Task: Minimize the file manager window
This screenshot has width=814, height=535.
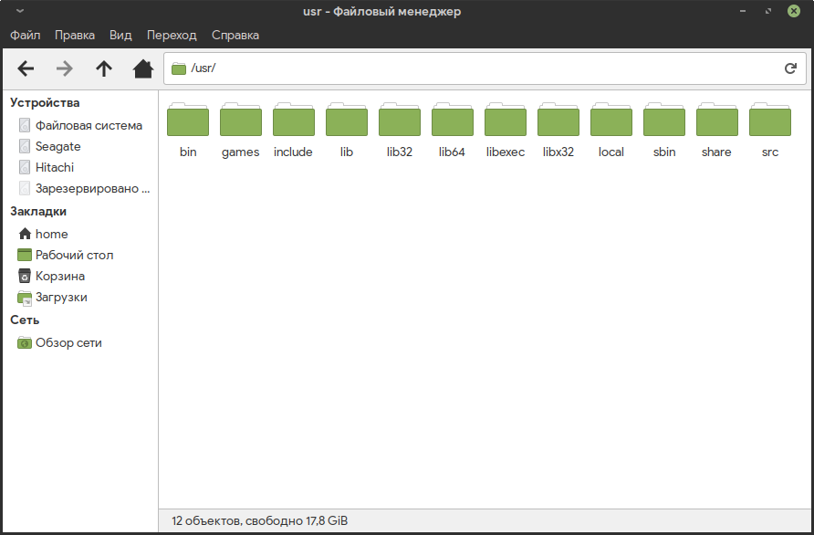Action: click(x=743, y=11)
